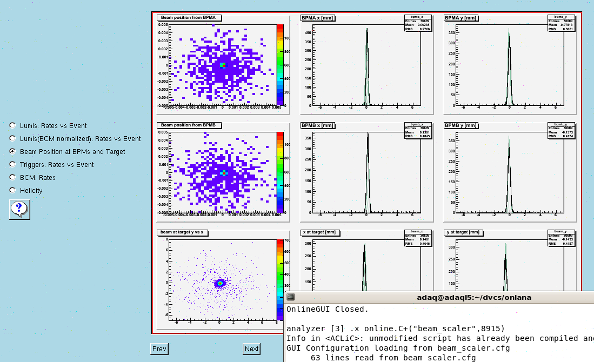Screen dimensions: 594x362
Task: Select Beam Position at BPMs and Target
Action: 12,151
